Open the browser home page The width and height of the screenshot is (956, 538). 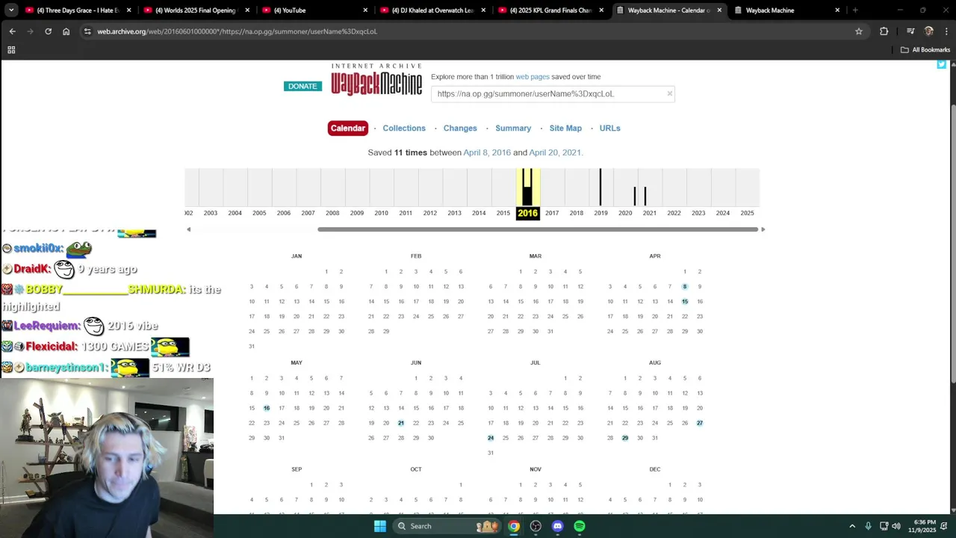pyautogui.click(x=66, y=31)
